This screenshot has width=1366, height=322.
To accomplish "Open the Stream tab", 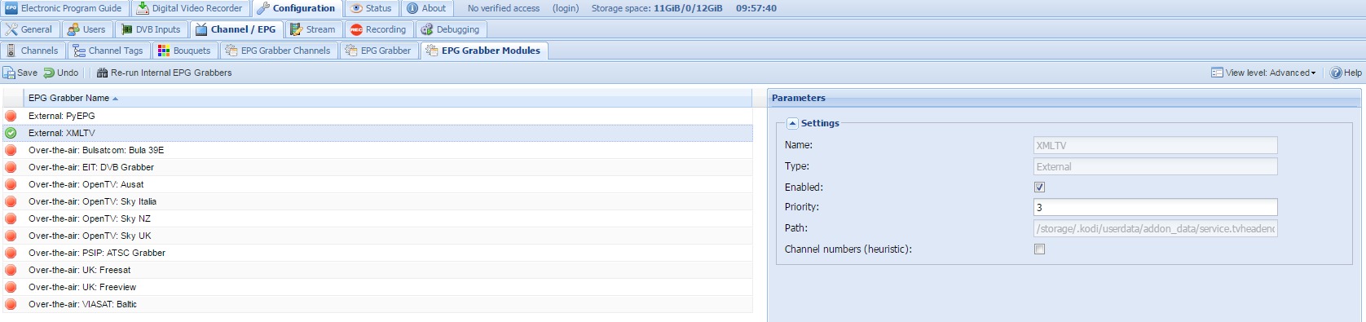I will click(313, 29).
